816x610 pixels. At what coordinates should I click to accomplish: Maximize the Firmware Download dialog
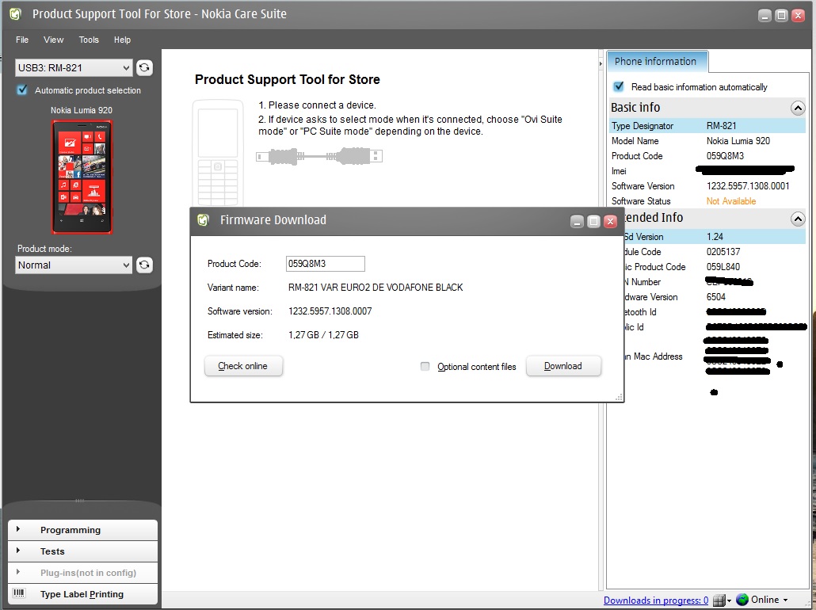click(x=594, y=222)
